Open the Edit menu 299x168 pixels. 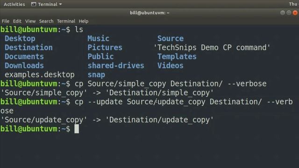(17, 21)
